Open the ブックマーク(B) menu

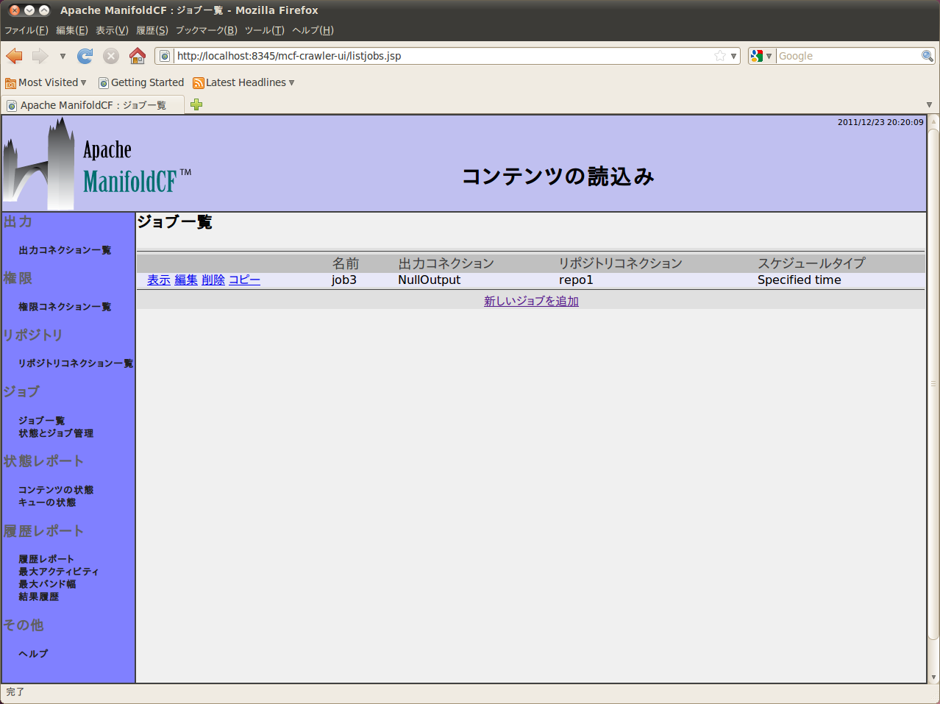[x=206, y=30]
